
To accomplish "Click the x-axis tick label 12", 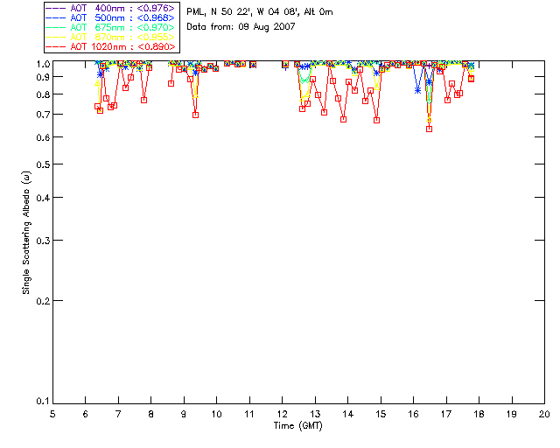I will pyautogui.click(x=282, y=414).
